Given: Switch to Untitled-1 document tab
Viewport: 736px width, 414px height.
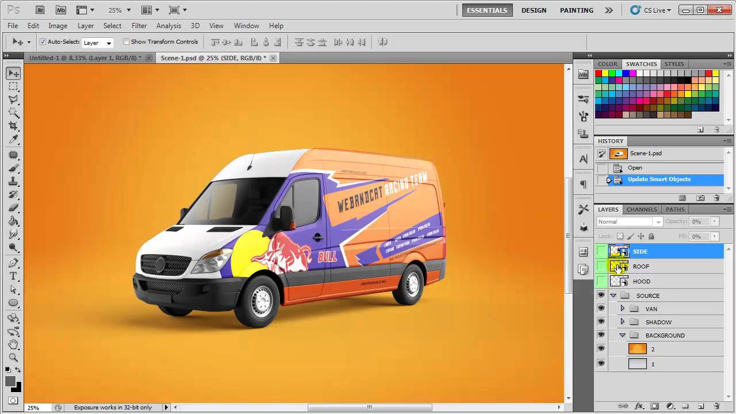Looking at the screenshot, I should 85,58.
